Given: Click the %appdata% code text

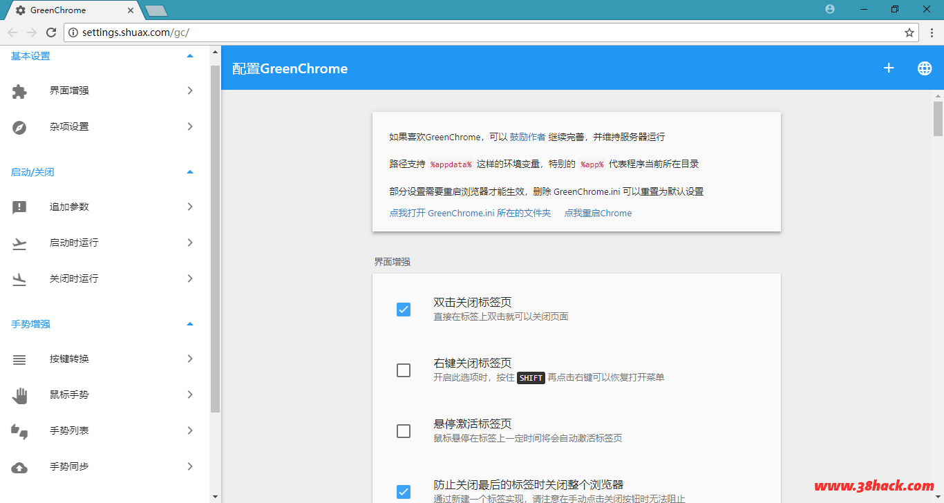Looking at the screenshot, I should (x=451, y=164).
